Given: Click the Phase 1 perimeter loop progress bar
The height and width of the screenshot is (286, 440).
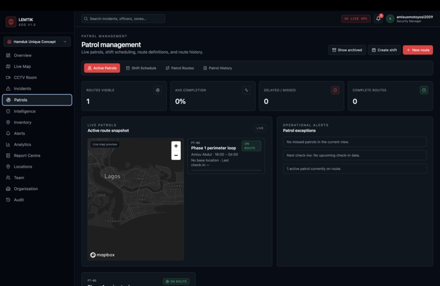Looking at the screenshot, I should coord(226,171).
